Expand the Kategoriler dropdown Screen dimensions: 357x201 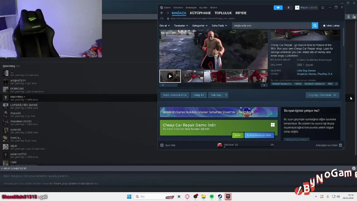tap(200, 26)
